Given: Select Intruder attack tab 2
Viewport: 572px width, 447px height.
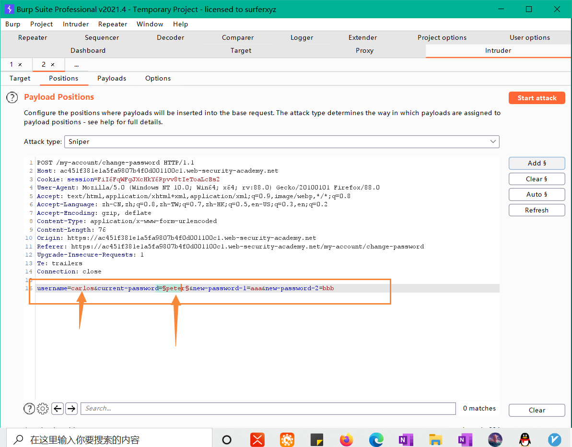Looking at the screenshot, I should point(44,65).
